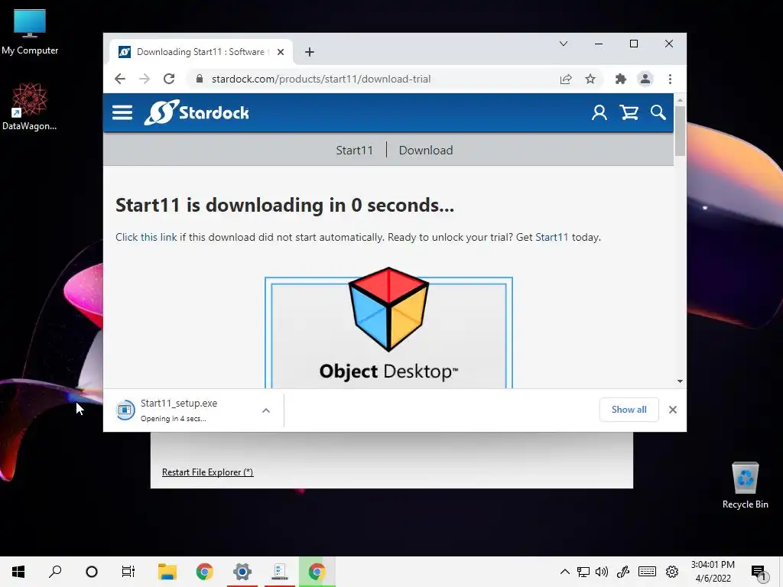Open My Computer desktop icon

[x=30, y=32]
